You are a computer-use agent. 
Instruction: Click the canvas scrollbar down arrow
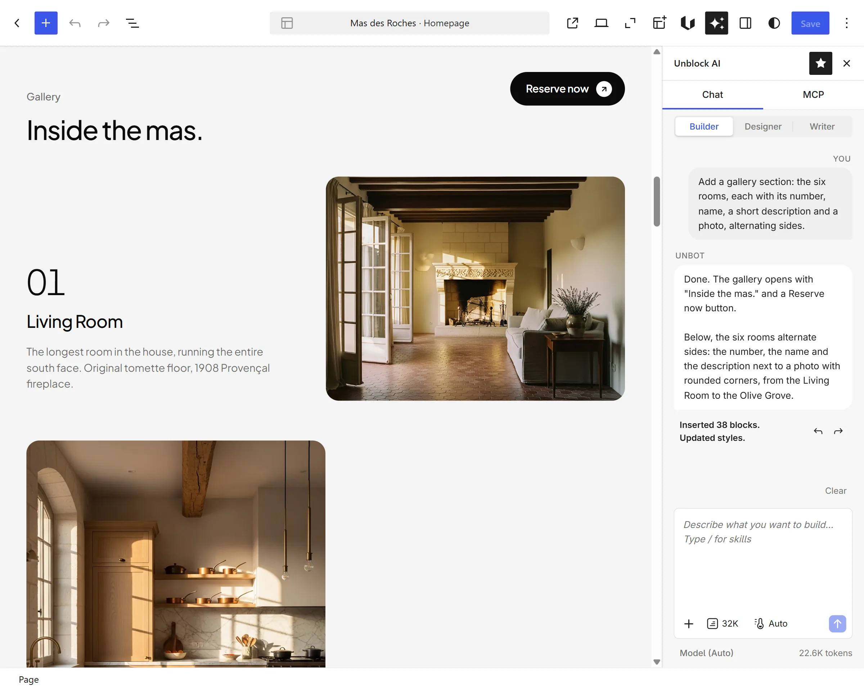pos(657,662)
